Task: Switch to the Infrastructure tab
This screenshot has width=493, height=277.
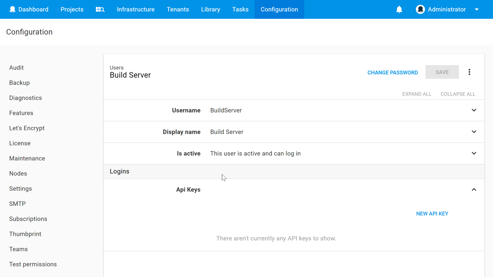Action: (x=136, y=9)
